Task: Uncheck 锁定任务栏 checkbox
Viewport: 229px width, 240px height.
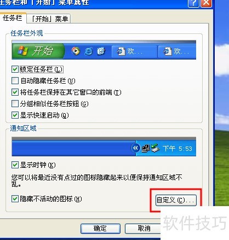Action: pyautogui.click(x=15, y=69)
